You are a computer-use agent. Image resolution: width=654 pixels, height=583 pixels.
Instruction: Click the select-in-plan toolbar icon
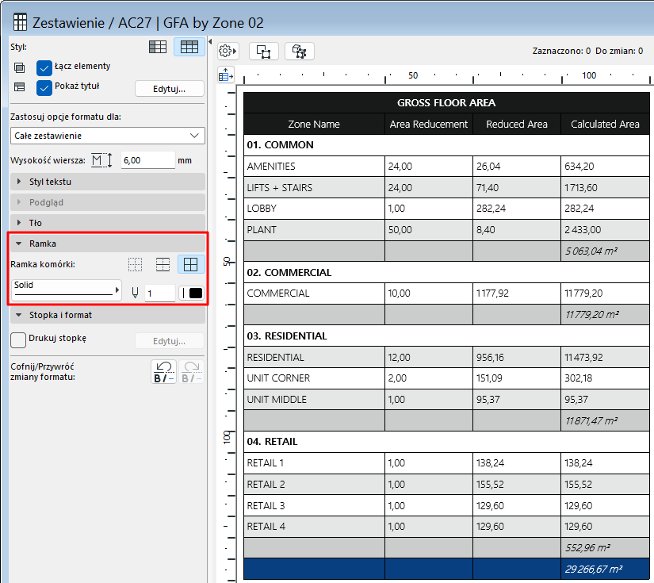264,51
